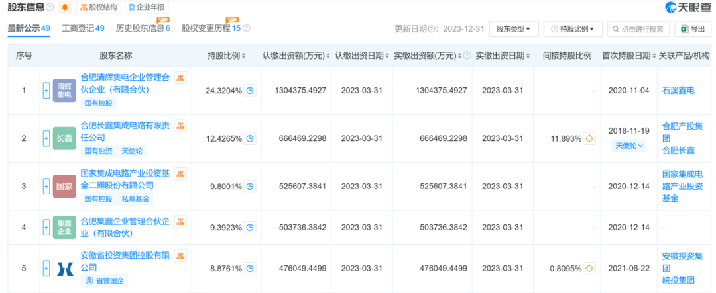Expand row 3 国家集成电路 plus button
The height and width of the screenshot is (293, 716).
click(46, 187)
